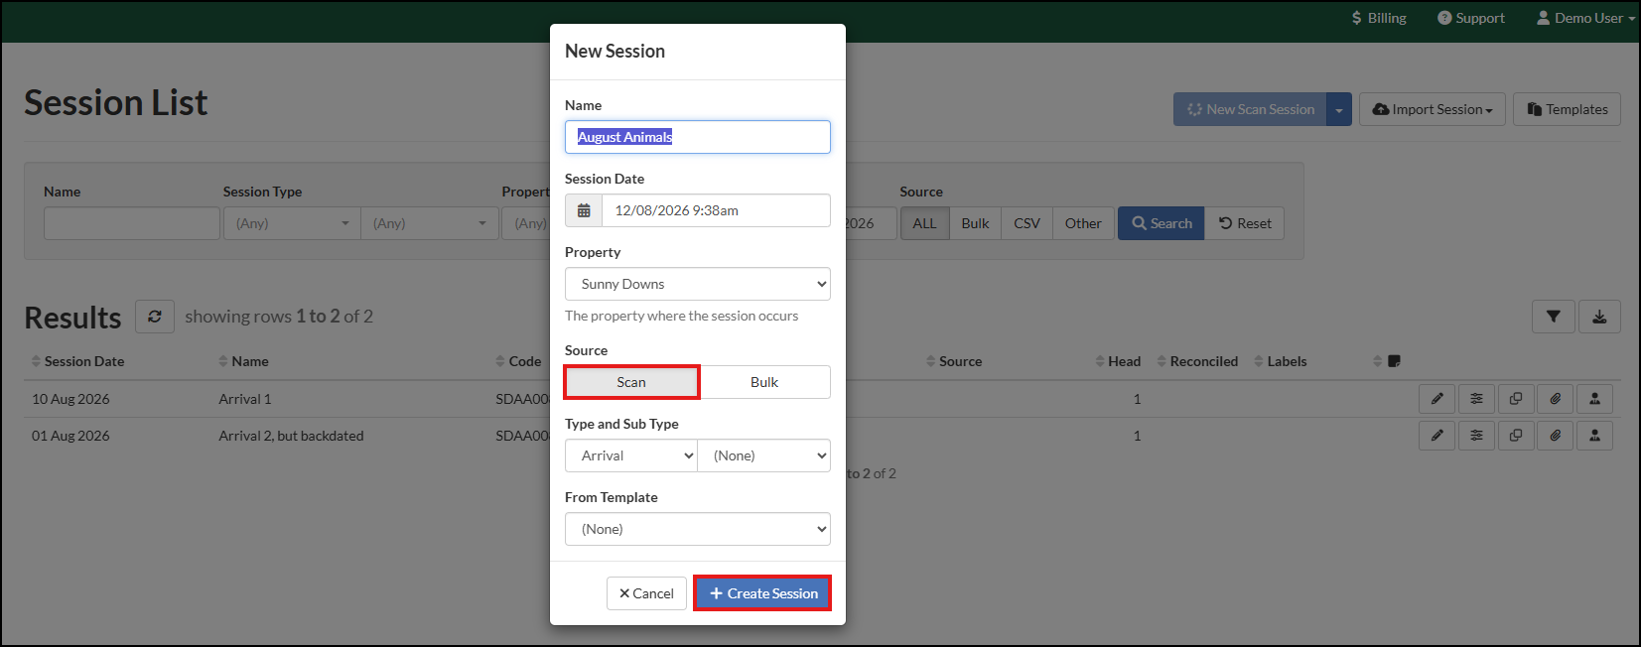Click the Search button
The image size is (1641, 647).
[x=1162, y=223]
